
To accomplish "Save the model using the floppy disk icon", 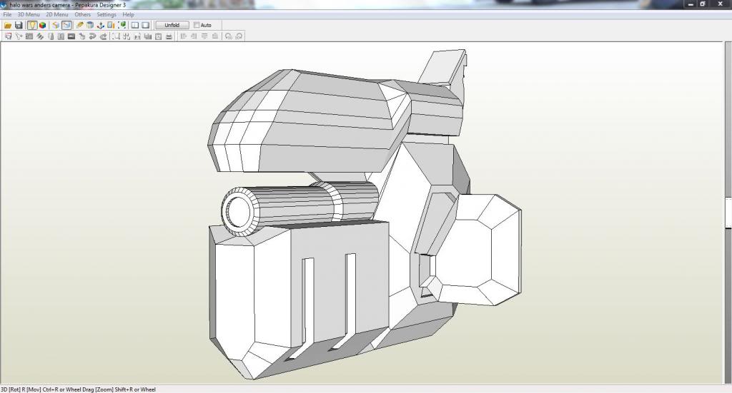I will coord(19,25).
